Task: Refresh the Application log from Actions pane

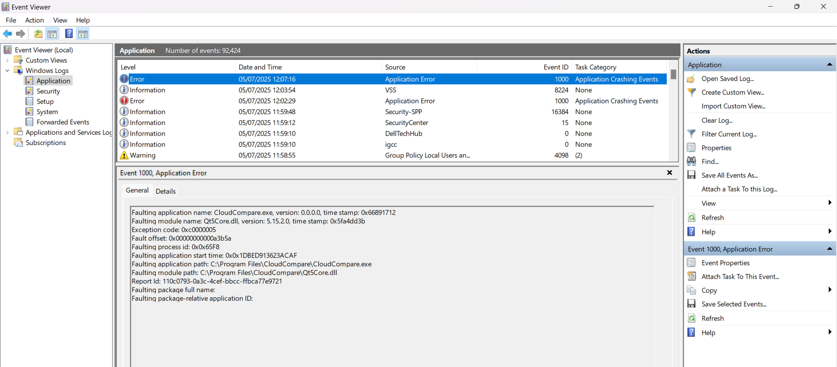Action: (x=713, y=218)
